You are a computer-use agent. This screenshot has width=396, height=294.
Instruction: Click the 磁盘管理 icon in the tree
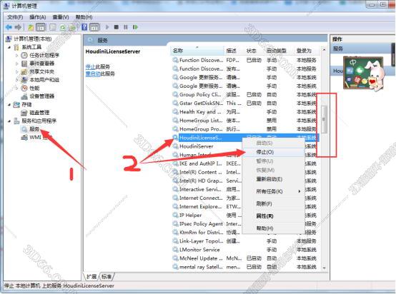click(x=24, y=113)
